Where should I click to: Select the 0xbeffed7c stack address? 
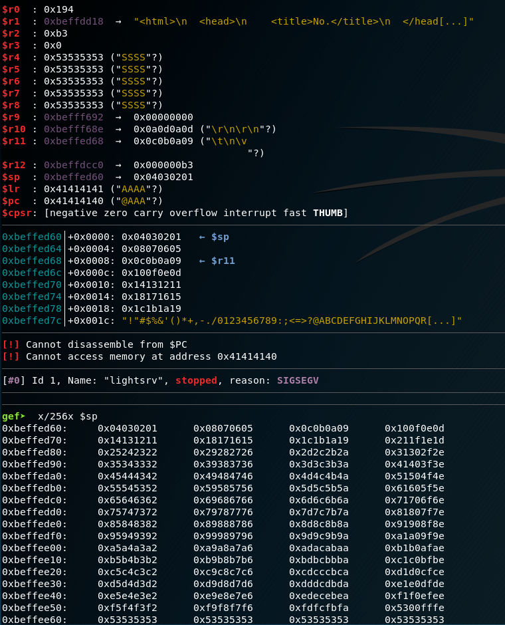tap(32, 320)
